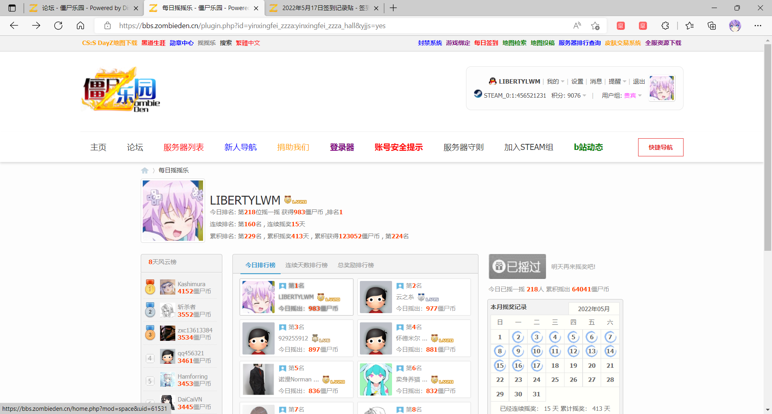
Task: Close the 每日摇摇乐 browser tab
Action: coord(256,8)
